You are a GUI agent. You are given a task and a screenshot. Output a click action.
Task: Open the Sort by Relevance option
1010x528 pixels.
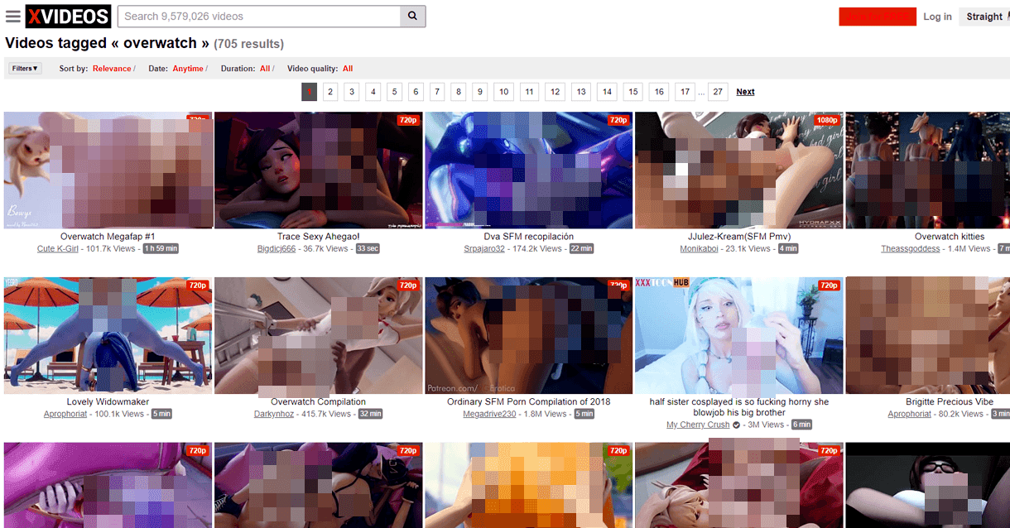[112, 69]
